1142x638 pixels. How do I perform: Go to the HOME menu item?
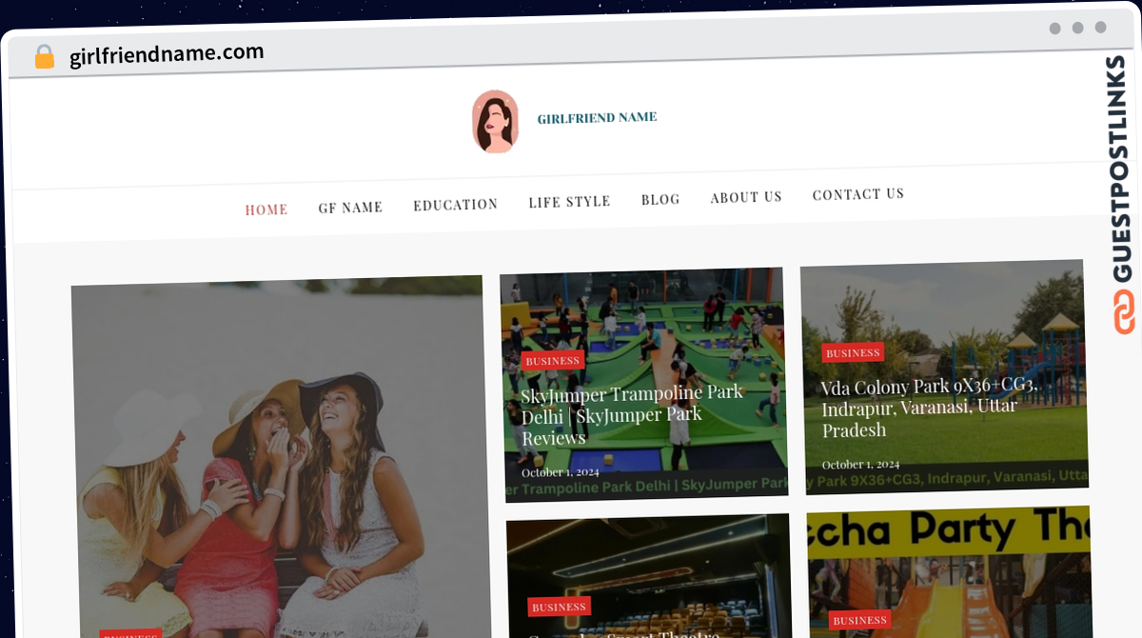coord(266,209)
